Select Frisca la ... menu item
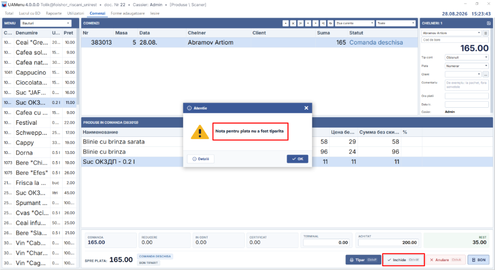 (40, 183)
